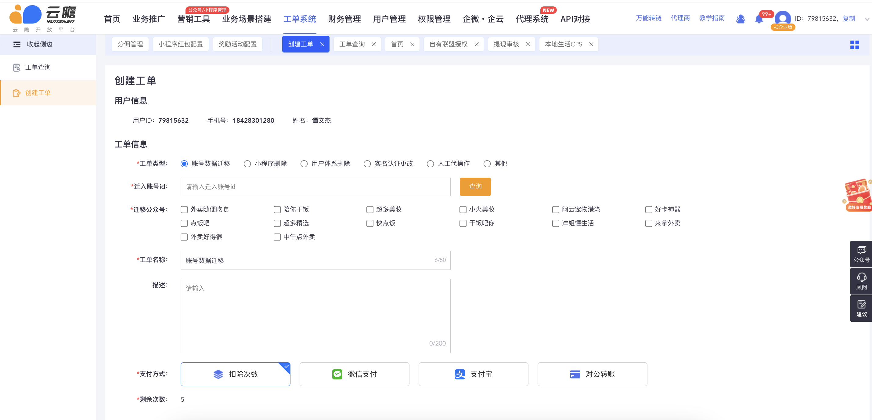
Task: Open the 首页 main menu
Action: (112, 19)
